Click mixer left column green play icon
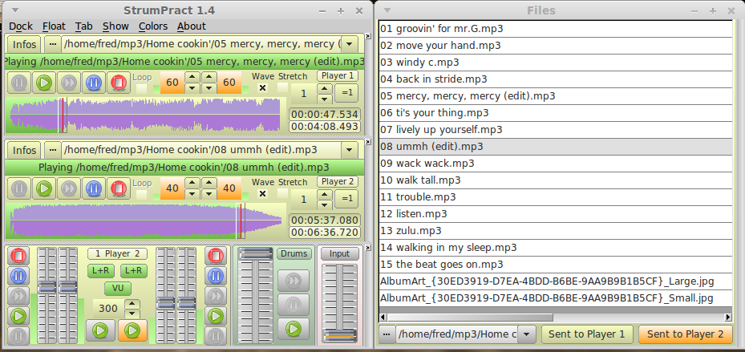 click(18, 315)
